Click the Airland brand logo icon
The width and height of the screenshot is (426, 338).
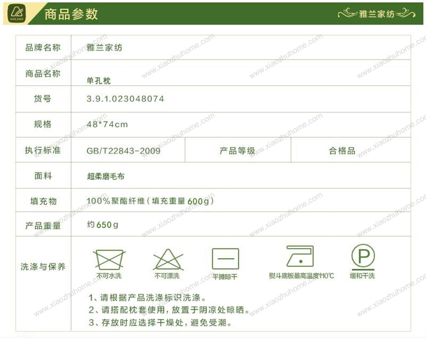17,14
